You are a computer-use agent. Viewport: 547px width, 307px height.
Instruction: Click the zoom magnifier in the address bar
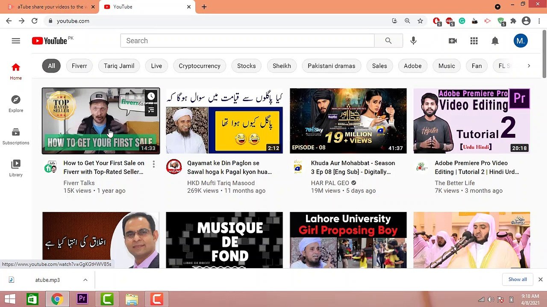407,21
